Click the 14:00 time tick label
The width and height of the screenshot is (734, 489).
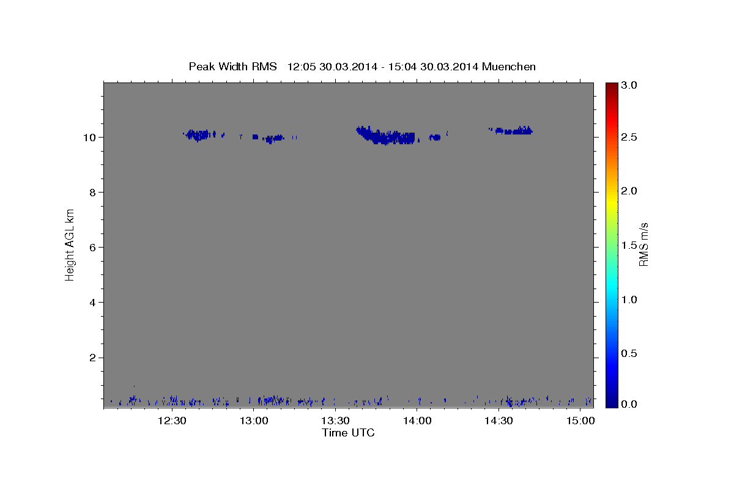pos(417,421)
